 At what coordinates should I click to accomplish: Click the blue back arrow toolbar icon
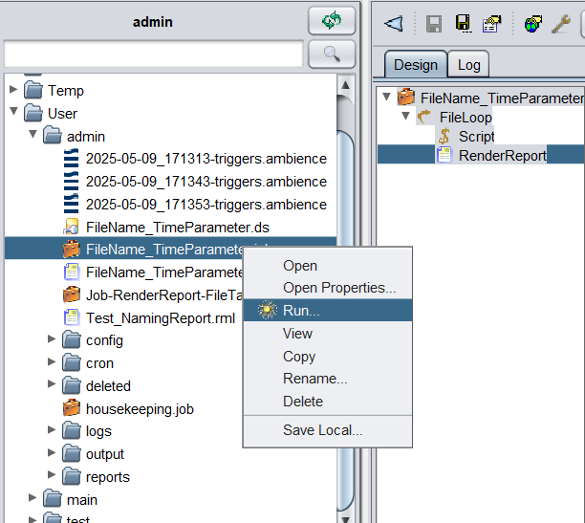point(393,24)
